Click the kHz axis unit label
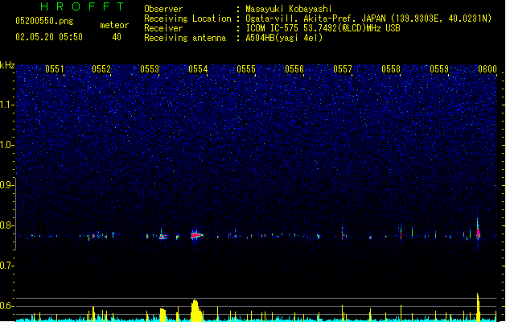This screenshot has height=322, width=506. point(7,65)
